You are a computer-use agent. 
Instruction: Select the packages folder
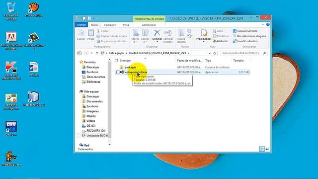[x=130, y=67]
